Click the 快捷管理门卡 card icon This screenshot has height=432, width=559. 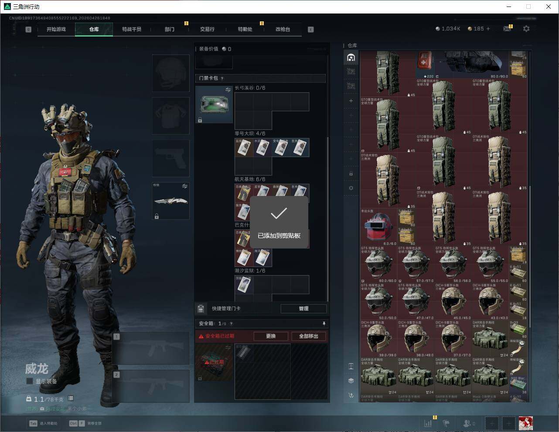click(201, 309)
